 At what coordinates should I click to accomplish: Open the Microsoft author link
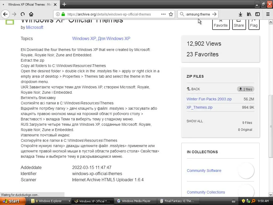point(35,27)
